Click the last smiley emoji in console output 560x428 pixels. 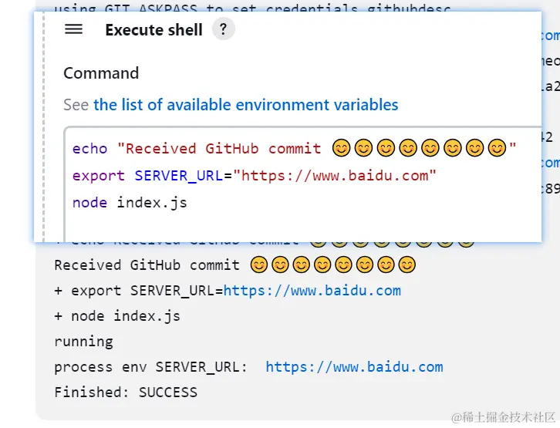[407, 265]
